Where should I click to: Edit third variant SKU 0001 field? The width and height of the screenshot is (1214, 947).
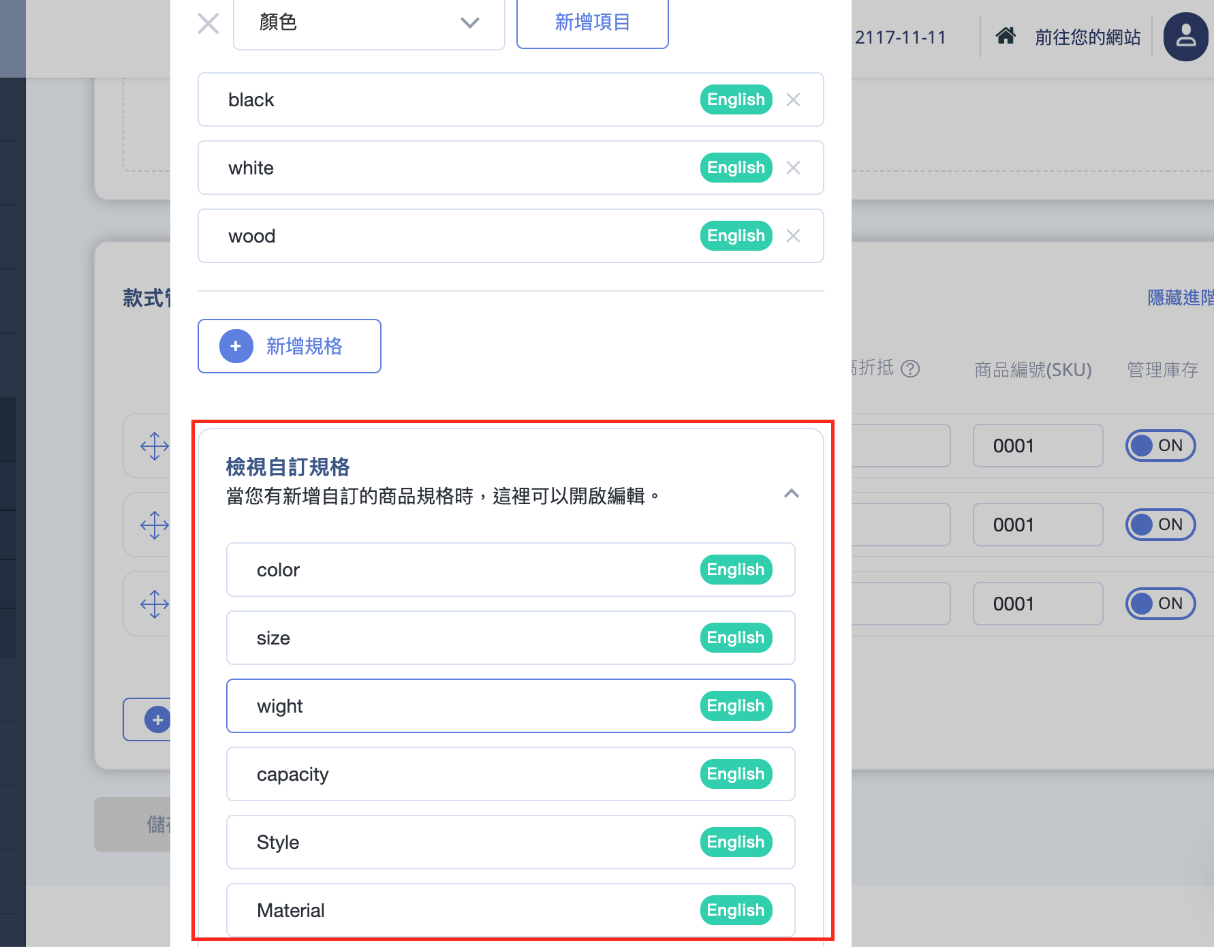pyautogui.click(x=1038, y=604)
